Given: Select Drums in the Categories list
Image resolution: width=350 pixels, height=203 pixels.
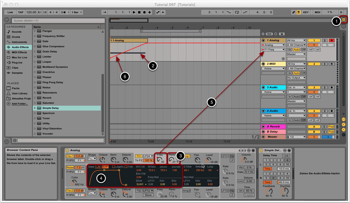Looking at the screenshot, I should [x=16, y=37].
